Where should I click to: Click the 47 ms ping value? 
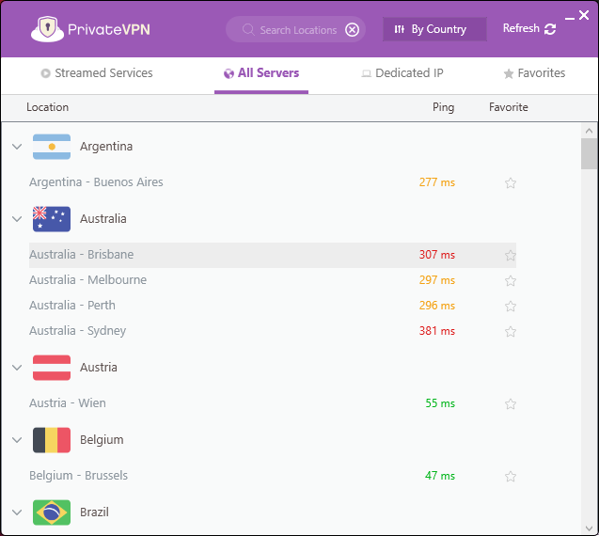click(440, 476)
